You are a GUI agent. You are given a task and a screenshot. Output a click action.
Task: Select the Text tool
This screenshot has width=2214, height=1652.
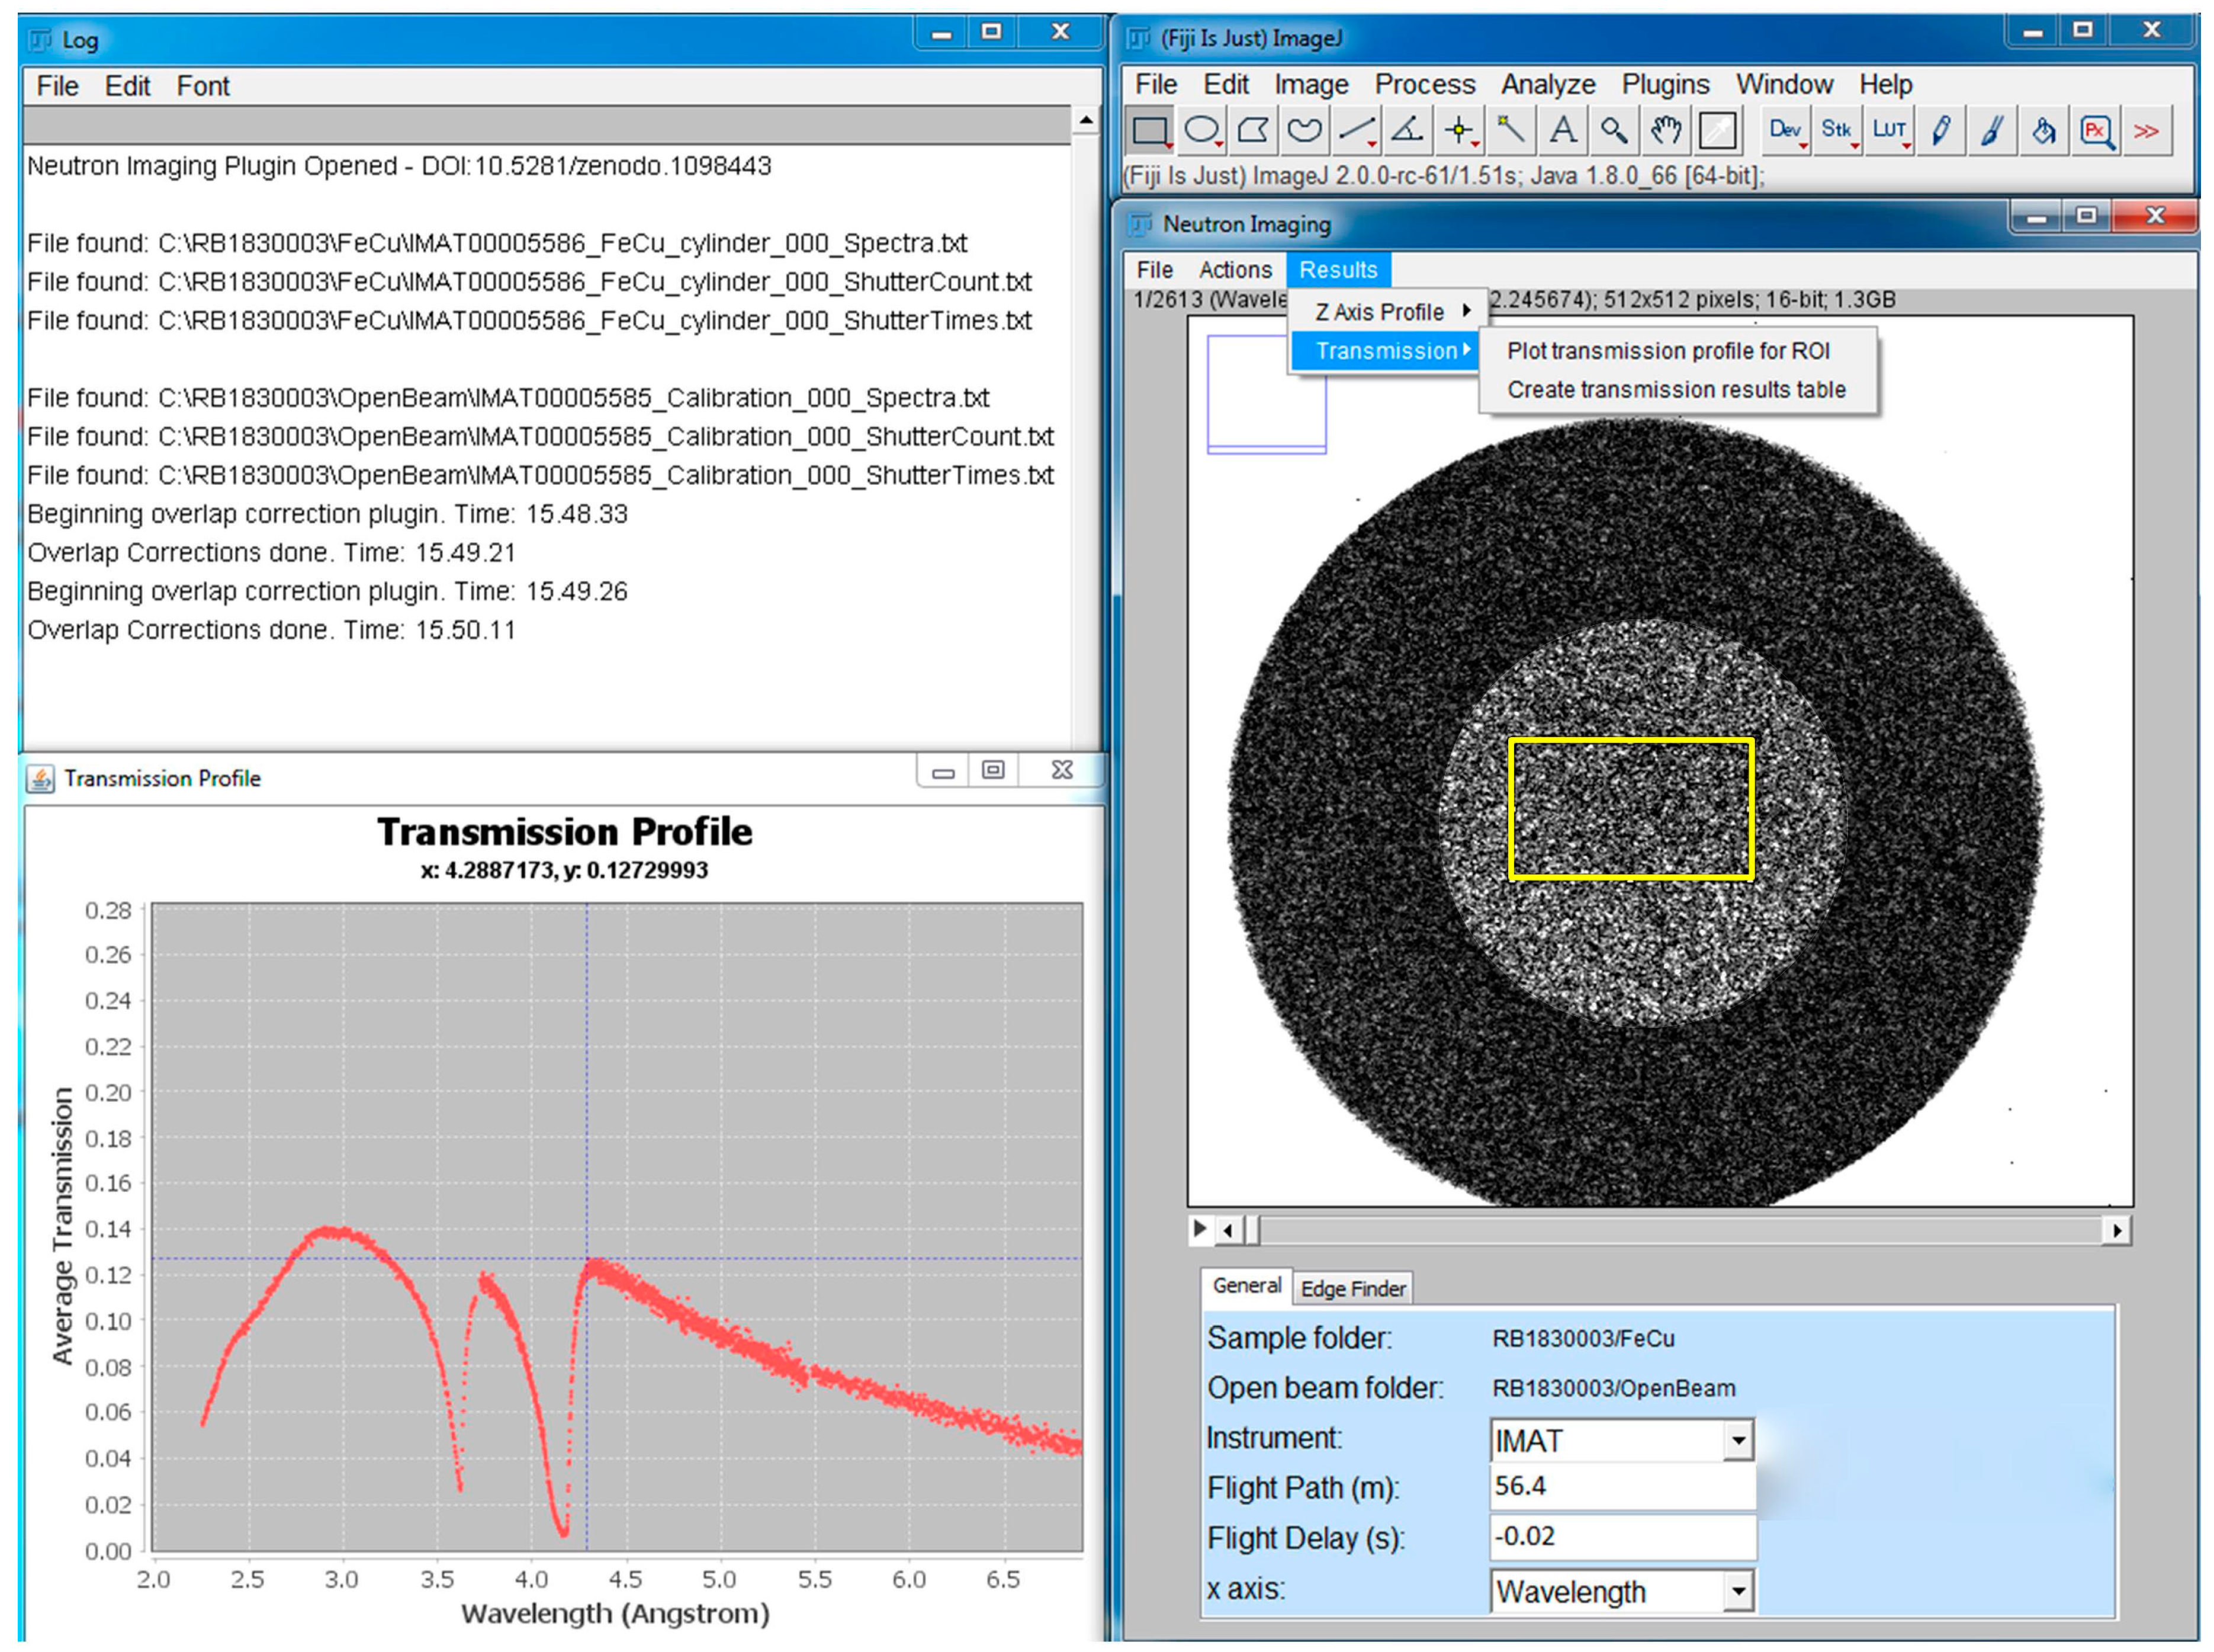pos(1562,131)
